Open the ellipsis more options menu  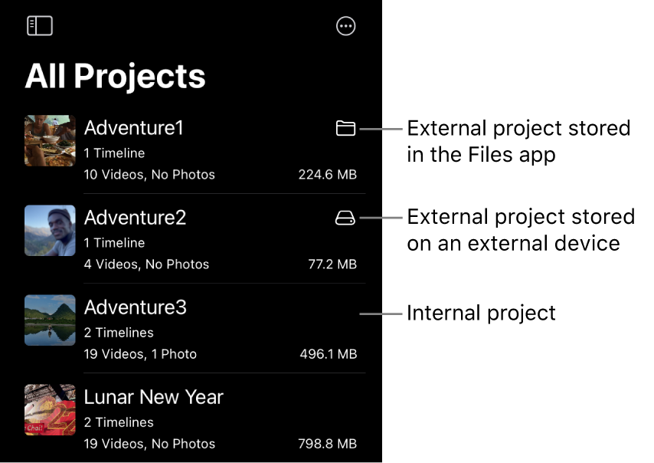(x=346, y=26)
